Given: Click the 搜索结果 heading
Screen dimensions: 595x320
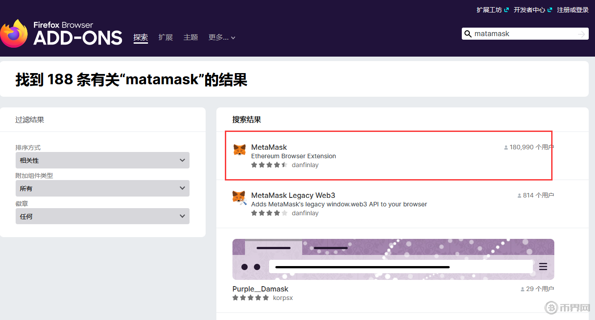Looking at the screenshot, I should tap(247, 119).
